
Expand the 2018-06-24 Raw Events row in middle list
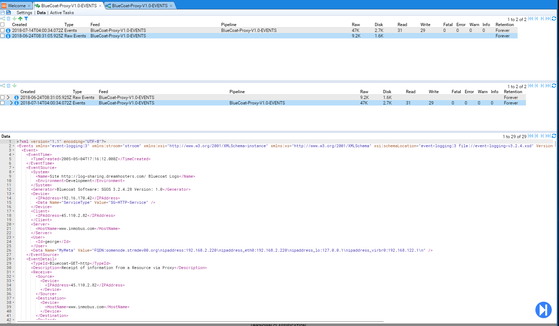8,98
